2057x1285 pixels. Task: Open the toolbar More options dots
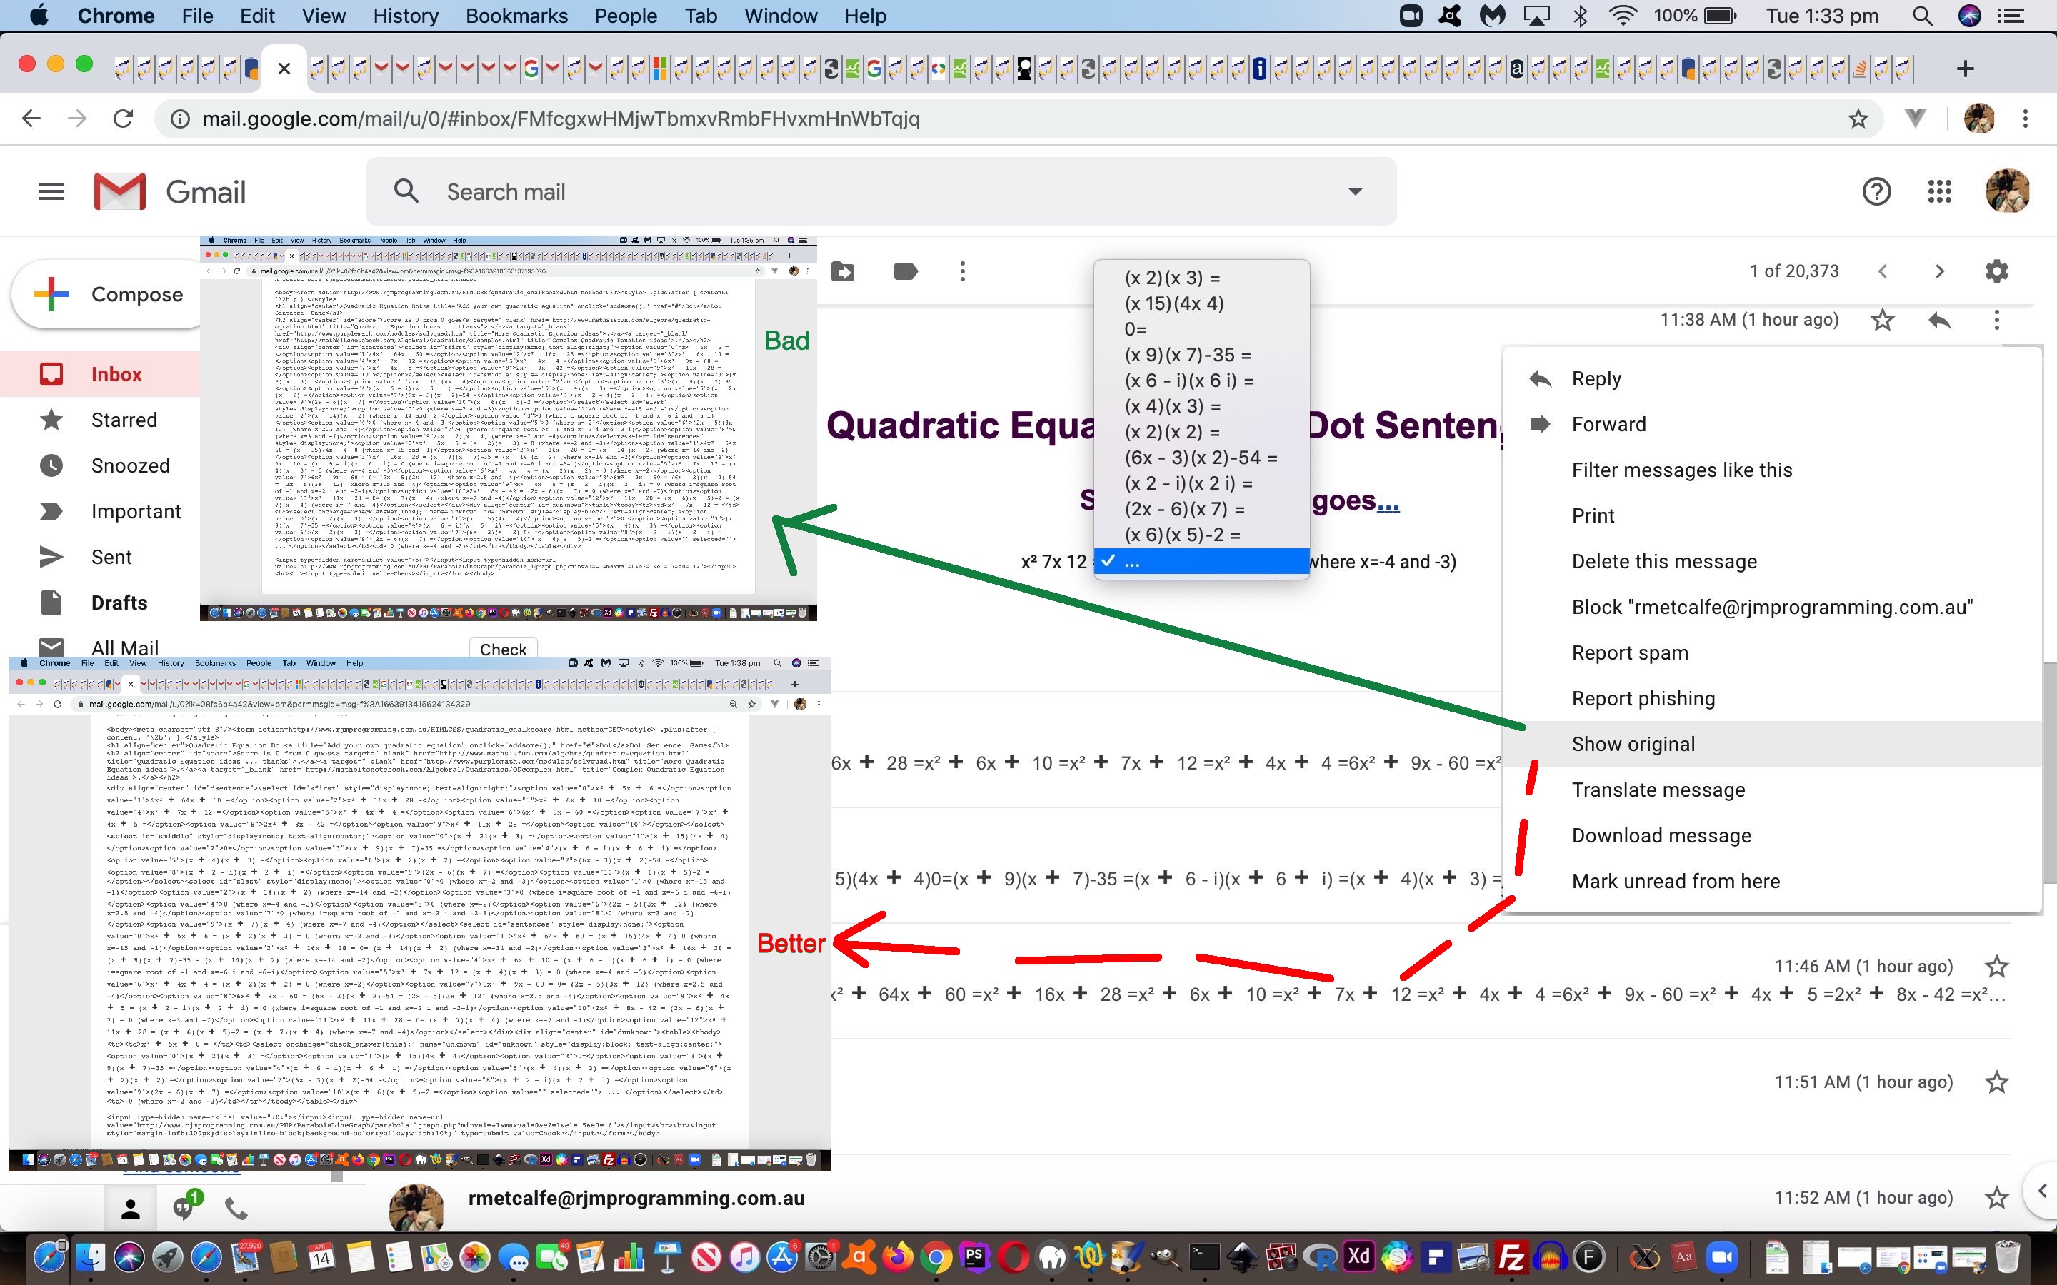click(962, 272)
